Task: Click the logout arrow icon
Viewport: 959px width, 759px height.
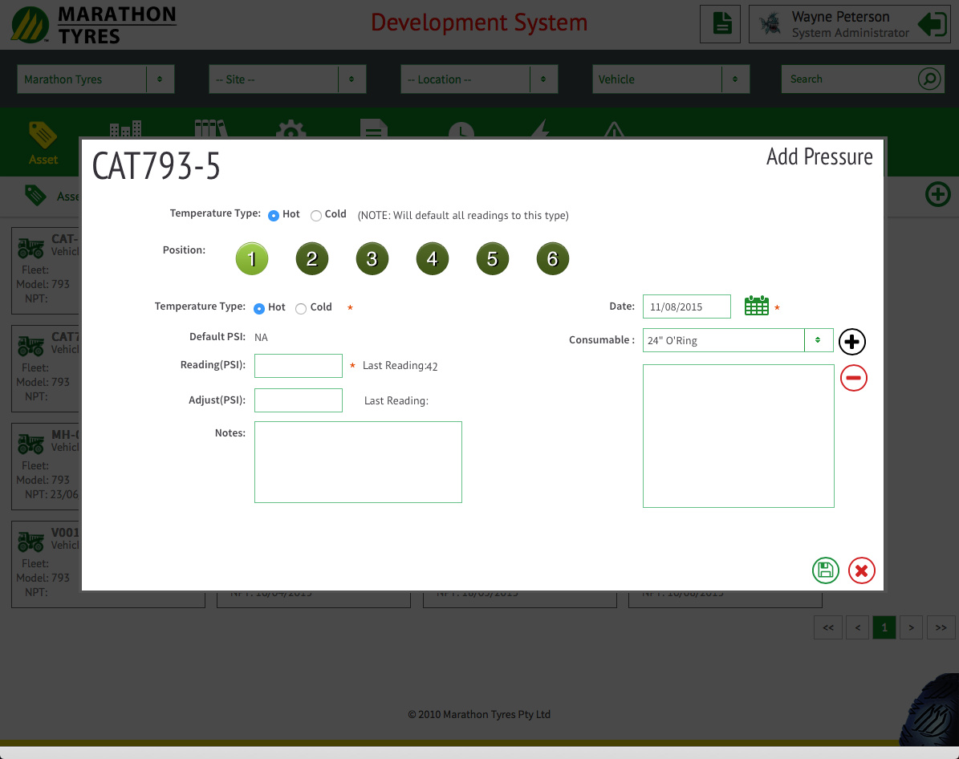Action: tap(933, 24)
